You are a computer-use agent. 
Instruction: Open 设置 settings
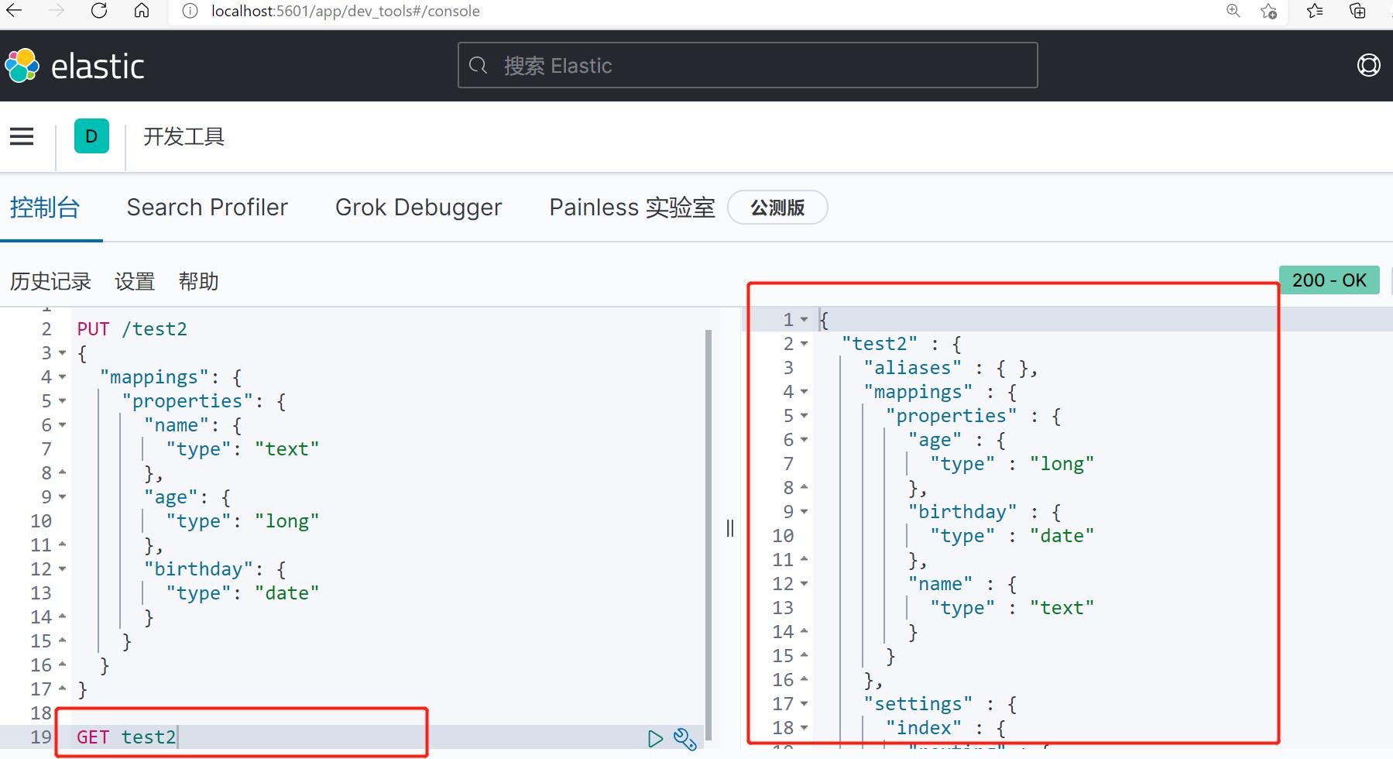point(135,281)
